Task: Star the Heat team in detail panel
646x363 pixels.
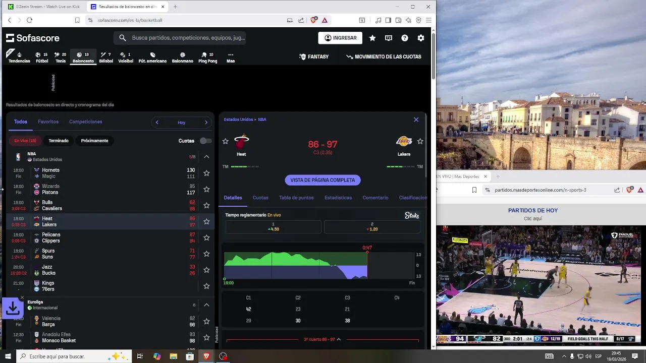Action: 226,141
